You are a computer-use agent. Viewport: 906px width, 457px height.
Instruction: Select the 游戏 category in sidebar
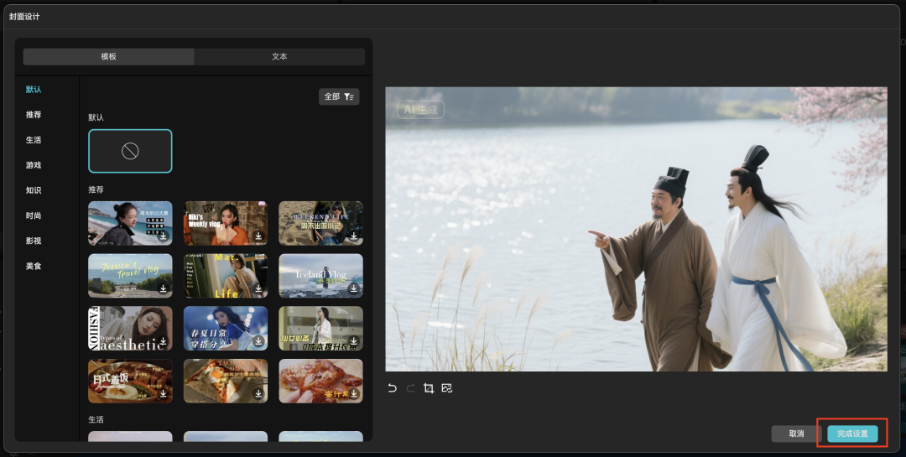[x=34, y=165]
